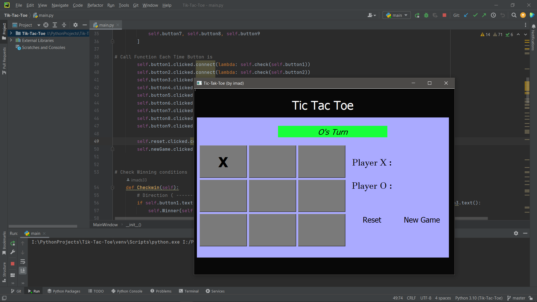537x302 pixels.
Task: Stop the running program with the red square
Action: coord(444,15)
